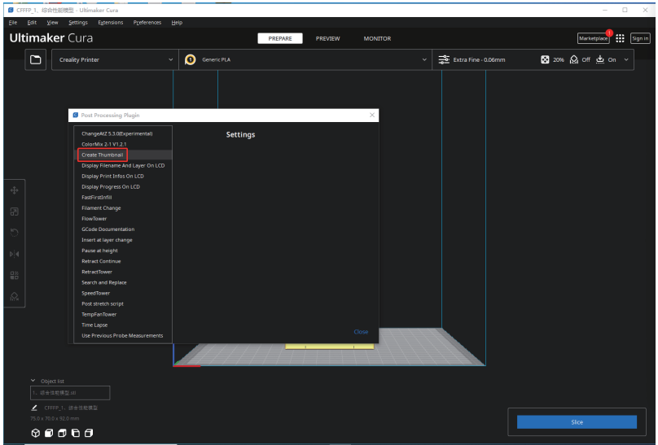
Task: Expand the Creality Printer dropdown
Action: [114, 59]
